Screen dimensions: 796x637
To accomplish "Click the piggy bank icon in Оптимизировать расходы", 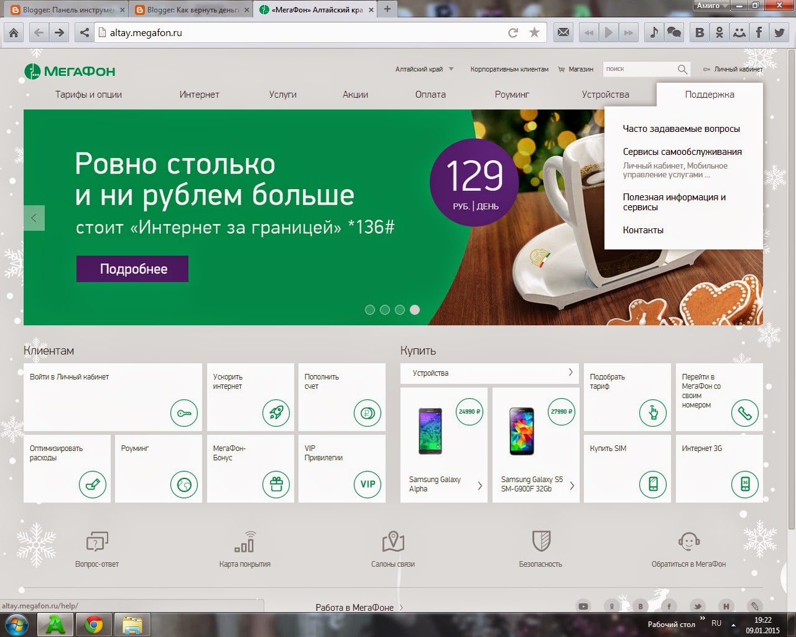I will [93, 485].
